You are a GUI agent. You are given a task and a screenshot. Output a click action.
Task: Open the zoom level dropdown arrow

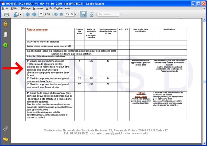pos(76,14)
